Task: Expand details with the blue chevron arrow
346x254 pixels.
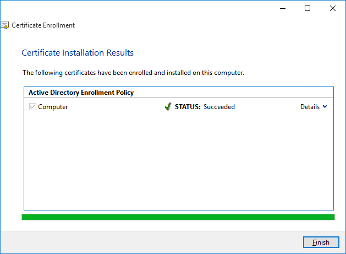Action: click(325, 107)
